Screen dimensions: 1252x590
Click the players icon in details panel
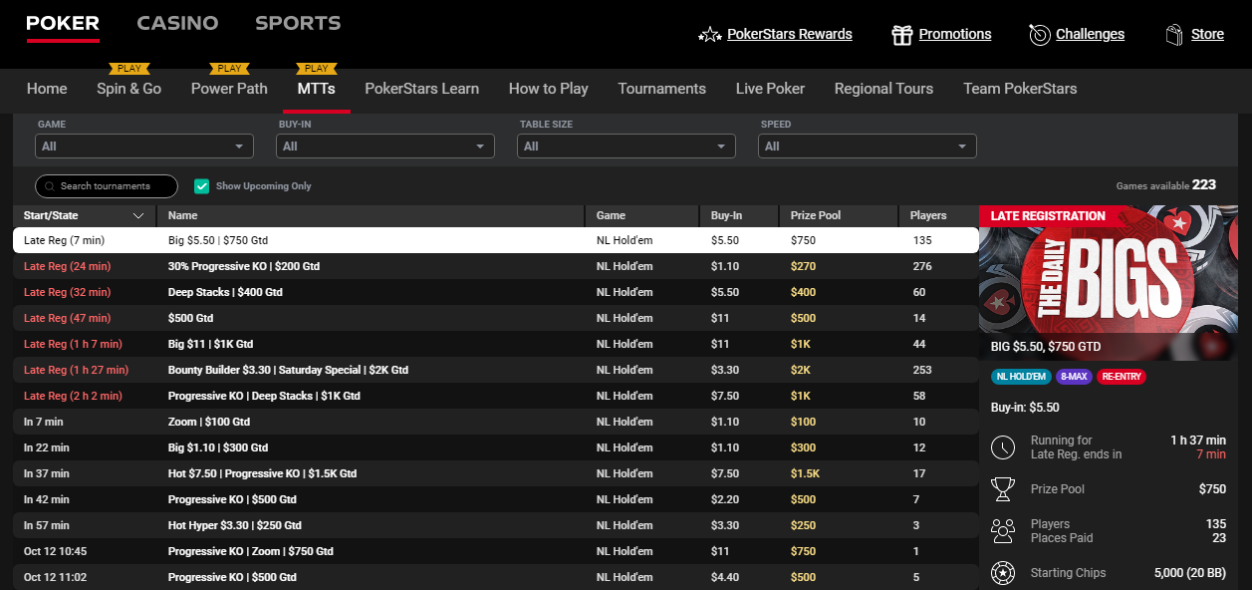pos(1003,531)
